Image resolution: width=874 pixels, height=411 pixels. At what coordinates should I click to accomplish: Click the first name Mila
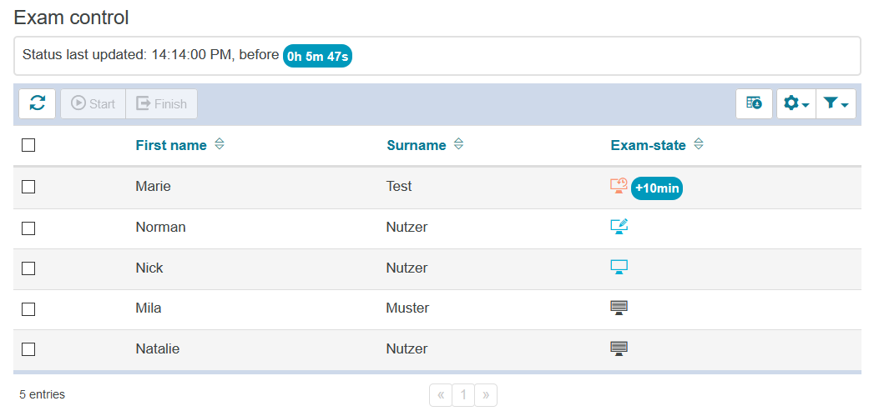coord(149,308)
